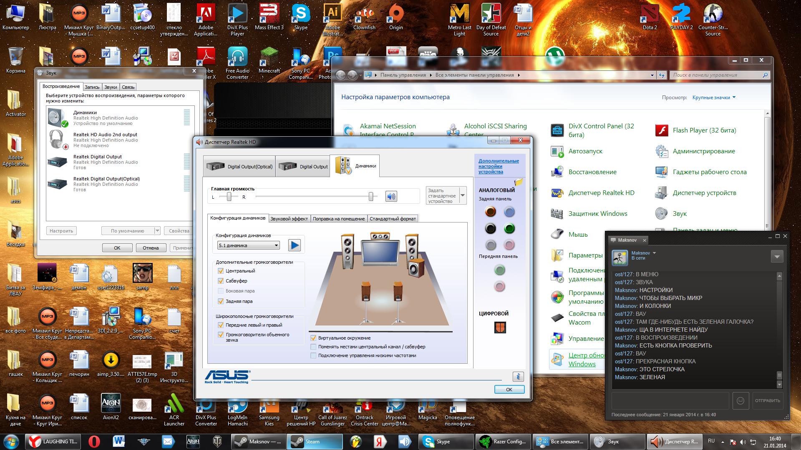The width and height of the screenshot is (801, 450).
Task: Toggle Громкоговорители объемного звука checkbox
Action: click(x=221, y=335)
